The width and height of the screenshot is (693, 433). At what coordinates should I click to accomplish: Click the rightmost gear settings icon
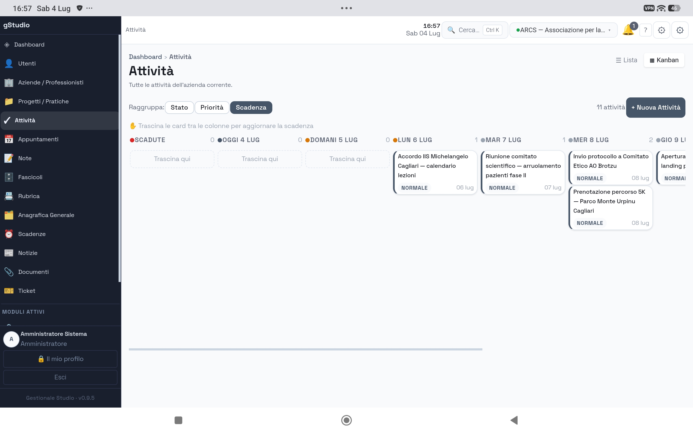680,30
